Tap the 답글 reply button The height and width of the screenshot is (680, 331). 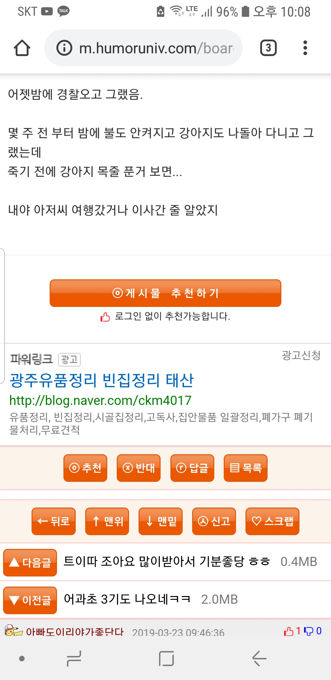[x=192, y=468]
